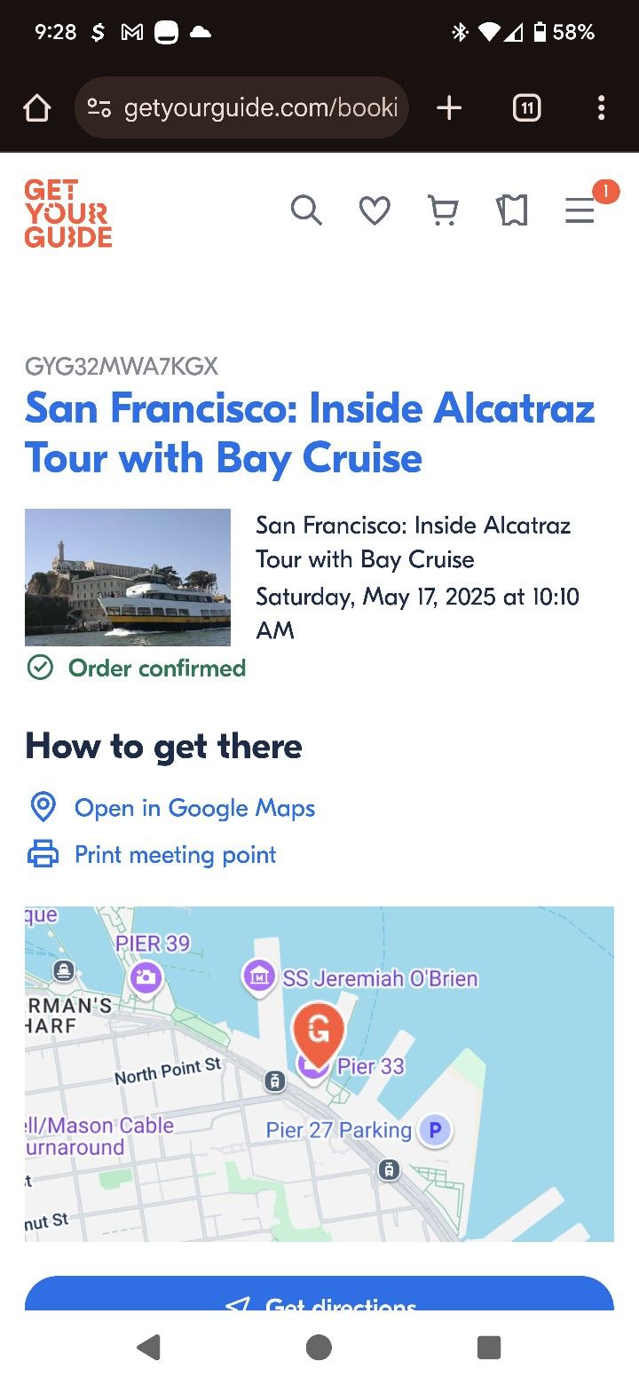Viewport: 639px width, 1385px height.
Task: Tap the site info icon in address bar
Action: click(99, 108)
